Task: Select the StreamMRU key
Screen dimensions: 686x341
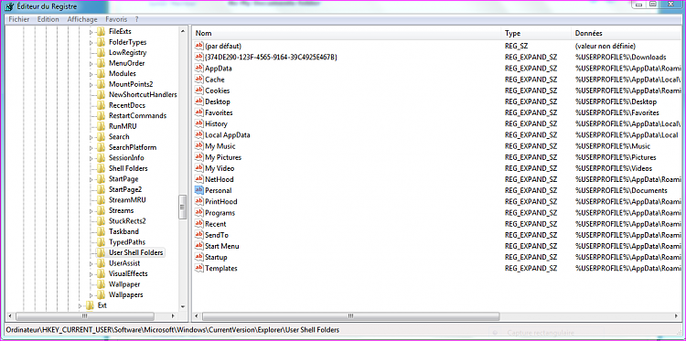Action: click(x=127, y=200)
